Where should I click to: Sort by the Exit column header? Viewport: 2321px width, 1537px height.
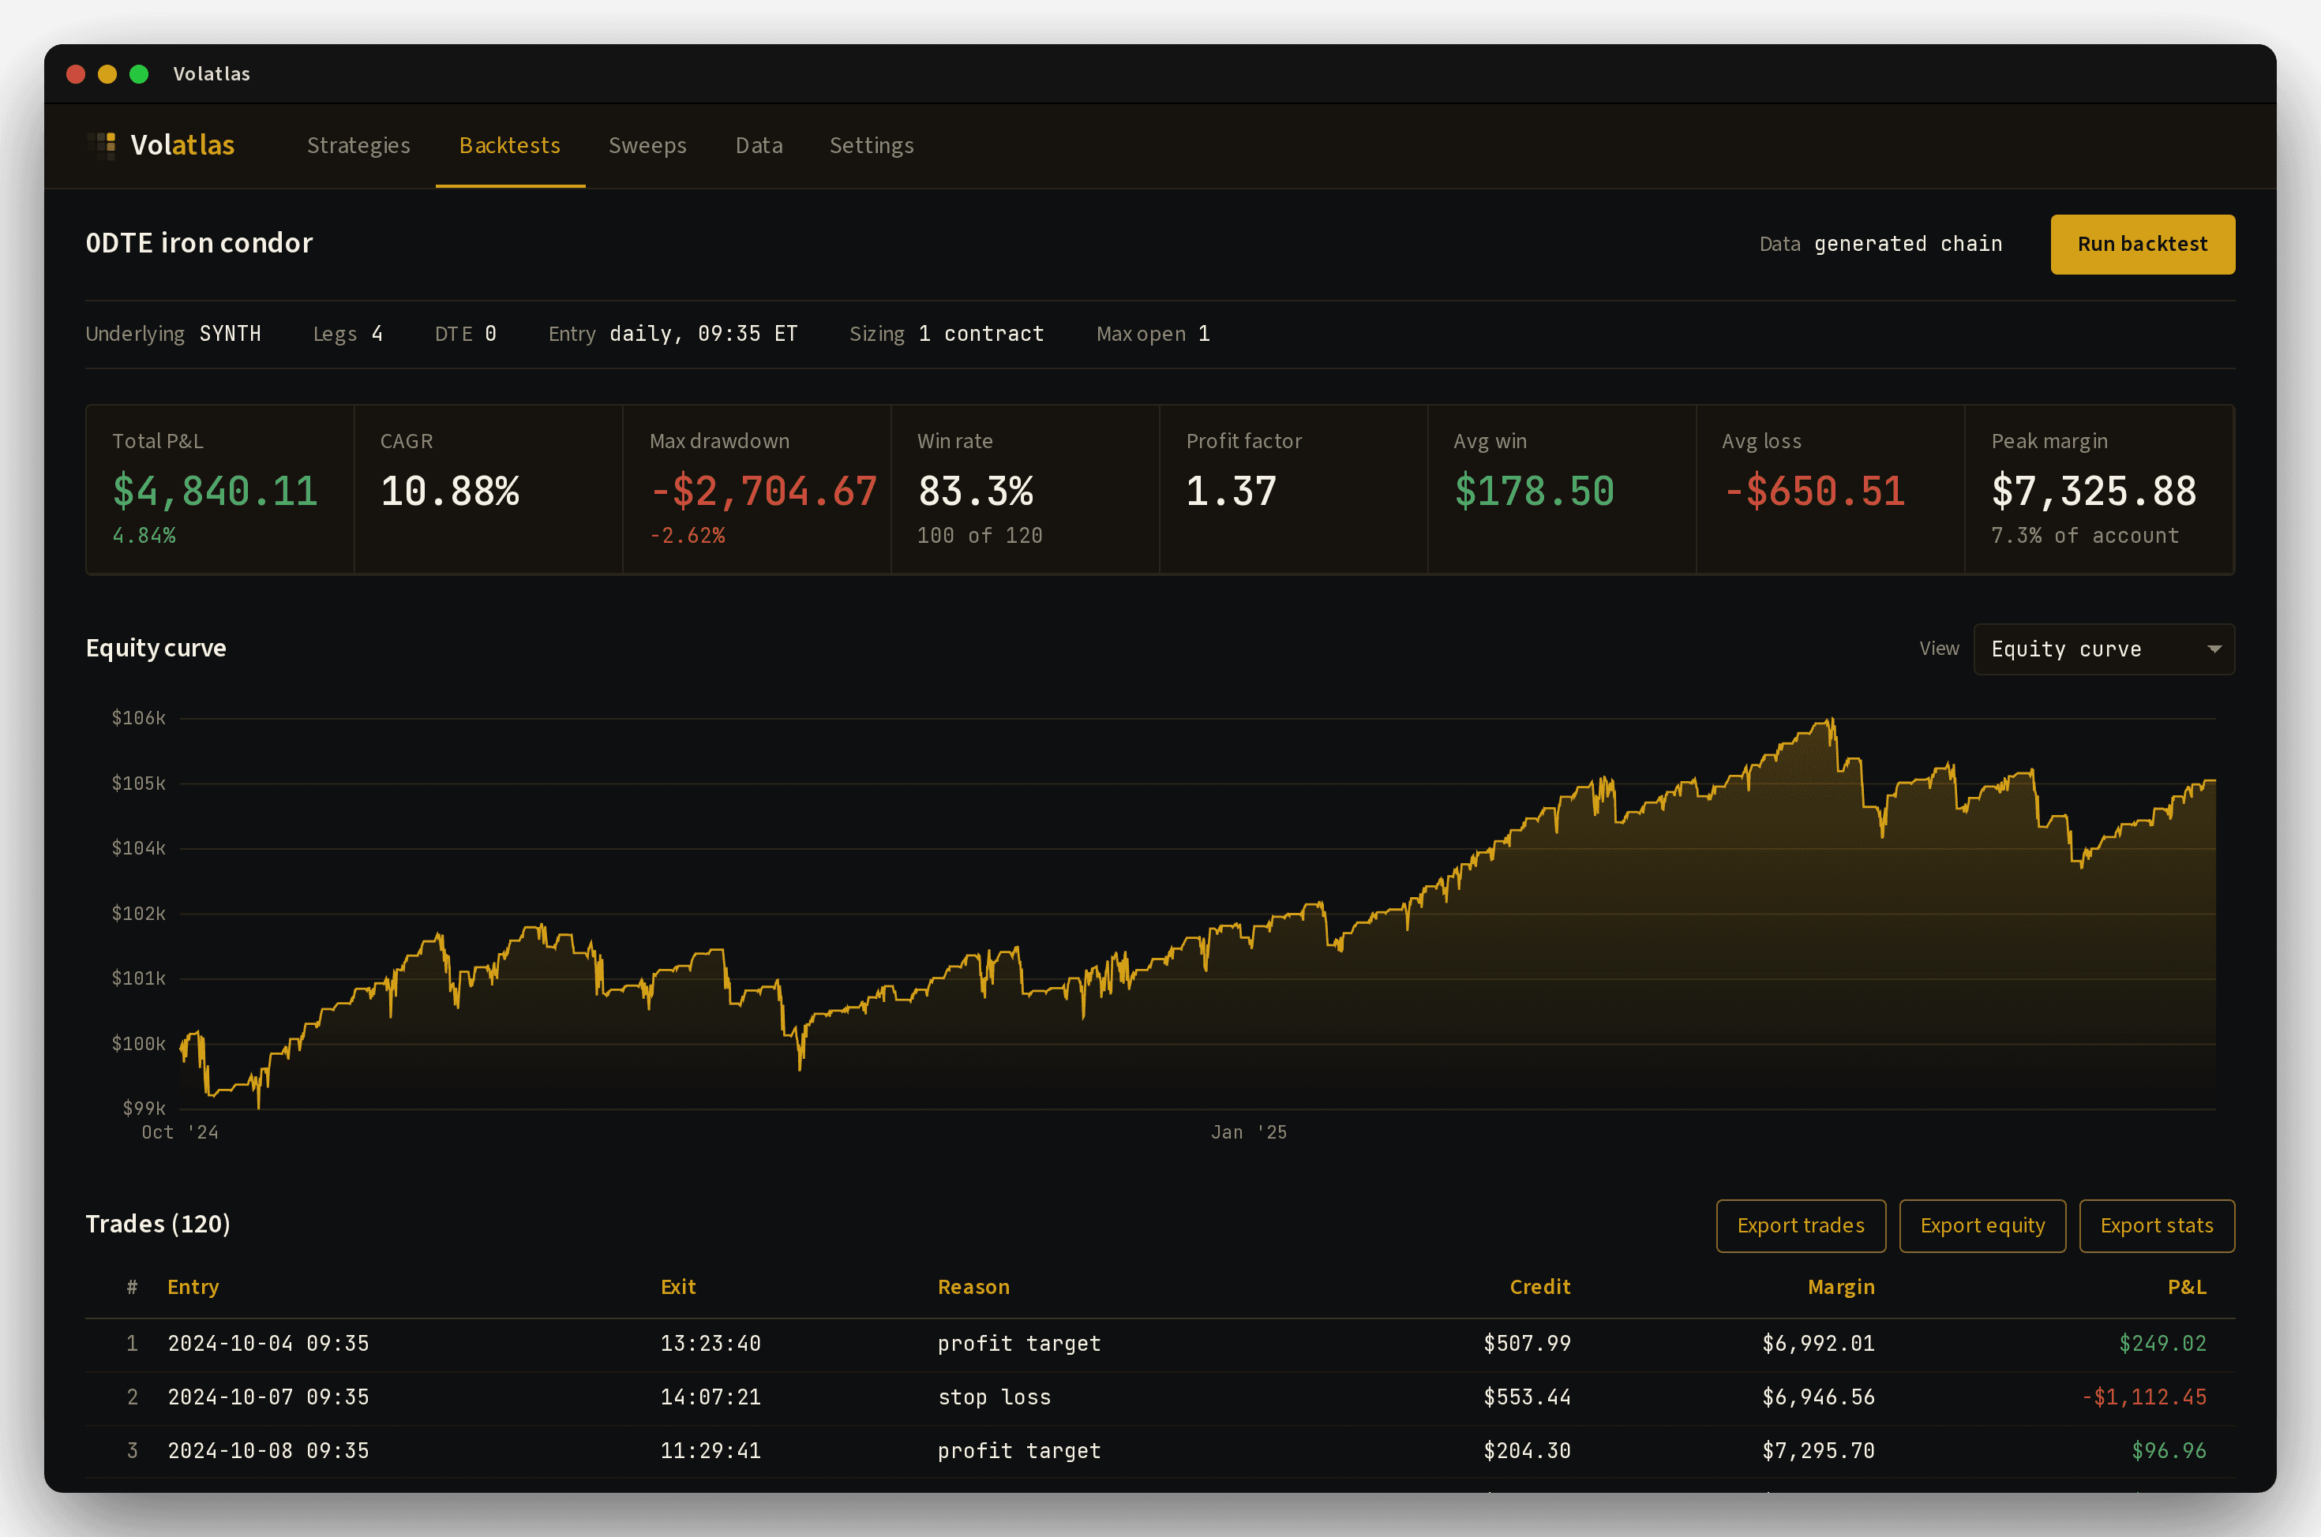677,1287
